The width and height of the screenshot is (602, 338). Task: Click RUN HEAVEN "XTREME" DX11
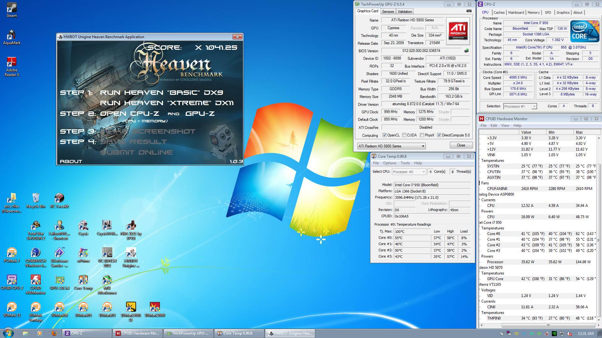coord(167,103)
